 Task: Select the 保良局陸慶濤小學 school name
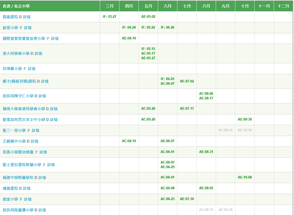pos(18,210)
